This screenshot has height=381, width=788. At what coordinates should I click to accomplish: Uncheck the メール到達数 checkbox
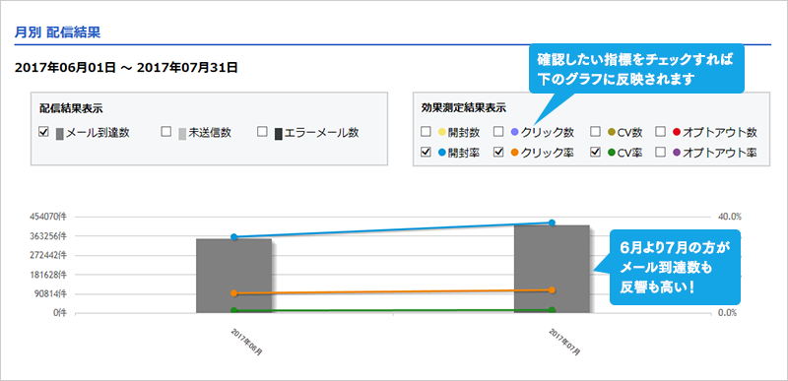point(43,132)
